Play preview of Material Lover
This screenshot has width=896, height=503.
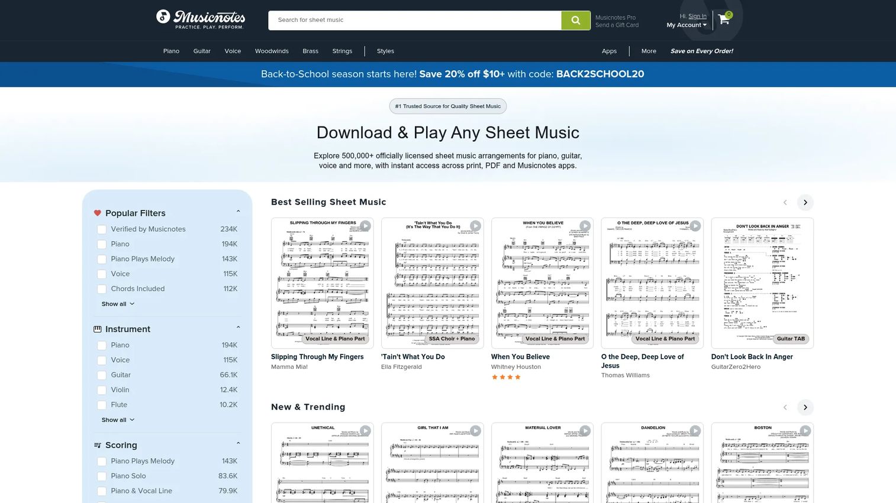point(585,431)
